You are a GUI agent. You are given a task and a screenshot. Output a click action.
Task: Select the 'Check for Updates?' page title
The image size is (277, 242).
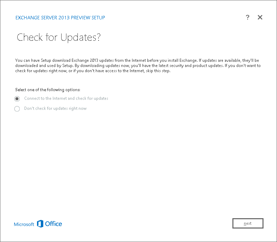point(59,37)
